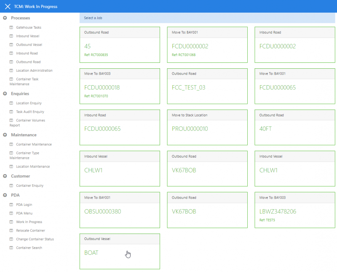Screen dimensions: 337x272
Task: Select the BOAT Outbound Vessel job
Action: (120, 251)
